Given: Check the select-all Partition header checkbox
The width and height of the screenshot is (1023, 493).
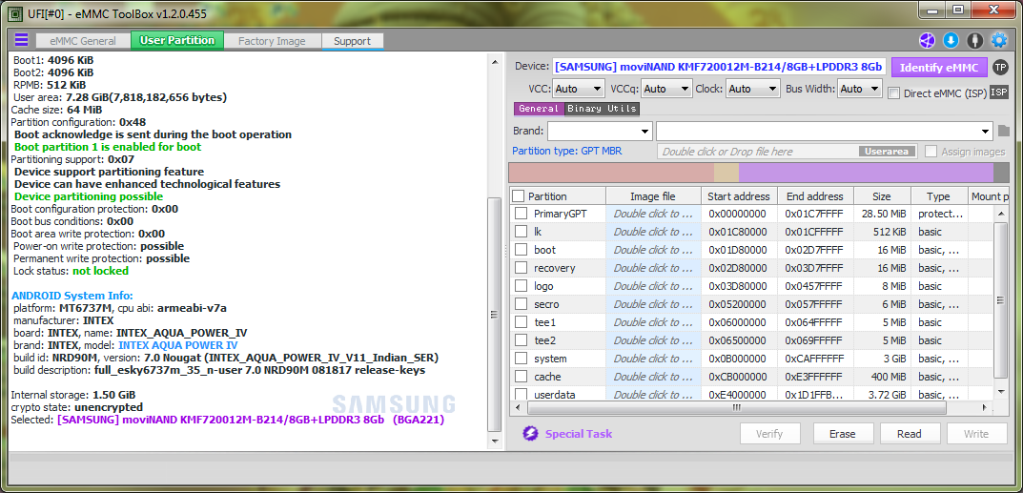Looking at the screenshot, I should [518, 196].
